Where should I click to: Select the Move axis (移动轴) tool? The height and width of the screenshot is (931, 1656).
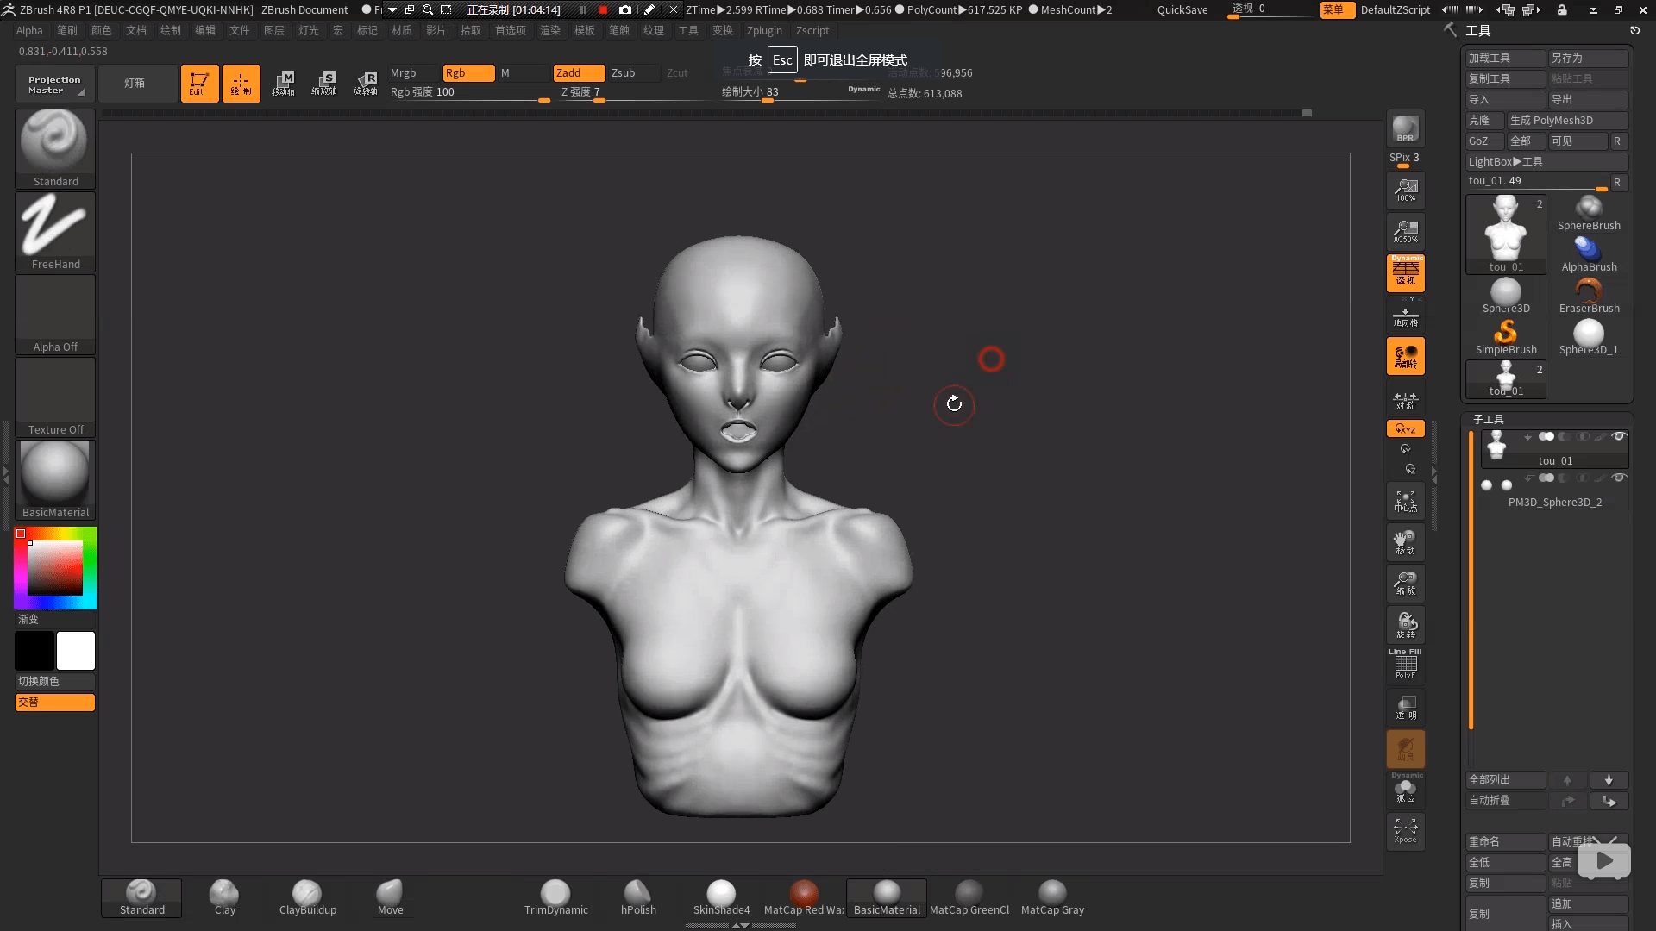(283, 84)
